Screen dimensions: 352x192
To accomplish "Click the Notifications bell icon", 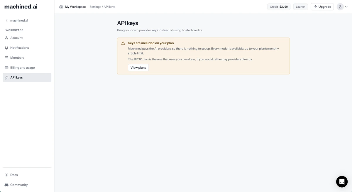I will pos(6,48).
